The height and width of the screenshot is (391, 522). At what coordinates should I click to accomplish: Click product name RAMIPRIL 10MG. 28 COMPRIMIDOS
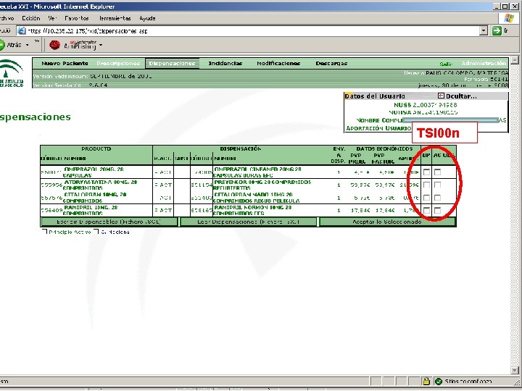(90, 211)
